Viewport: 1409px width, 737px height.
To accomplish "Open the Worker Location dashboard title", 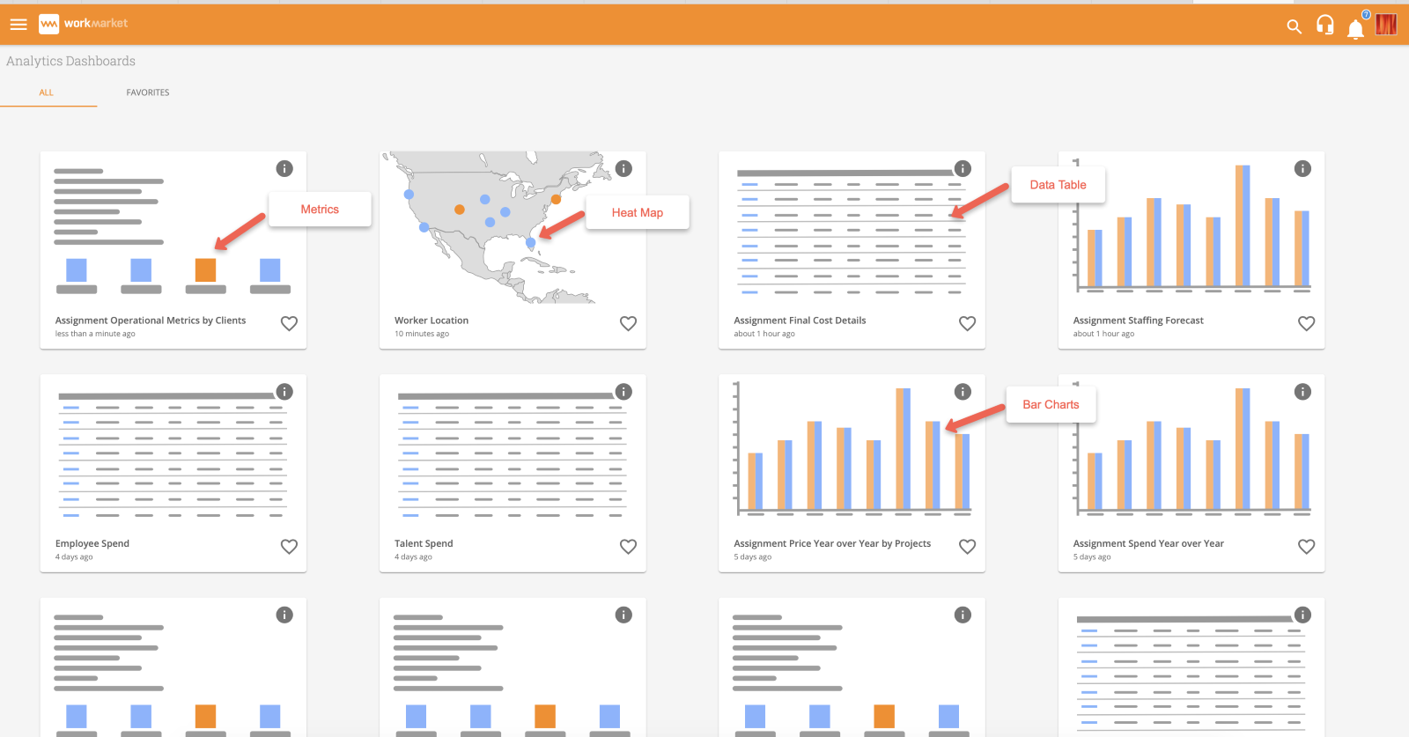I will (432, 321).
